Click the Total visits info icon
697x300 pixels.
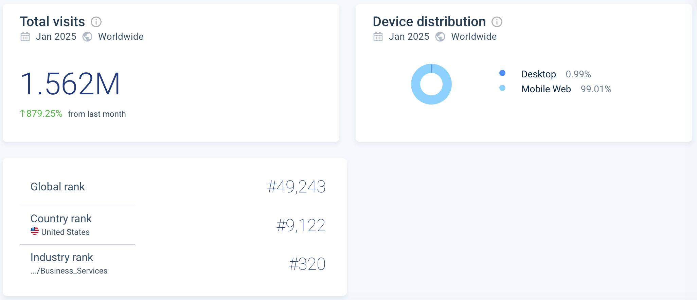click(96, 22)
